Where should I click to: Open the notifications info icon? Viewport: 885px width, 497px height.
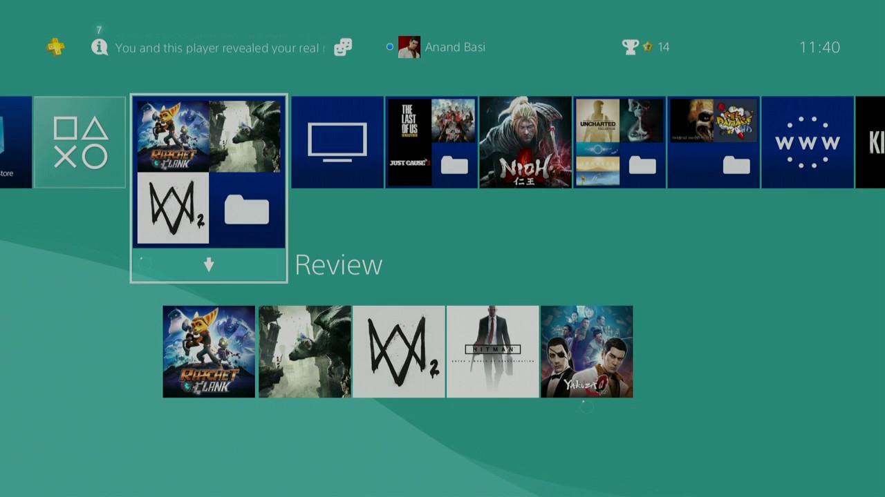point(100,47)
